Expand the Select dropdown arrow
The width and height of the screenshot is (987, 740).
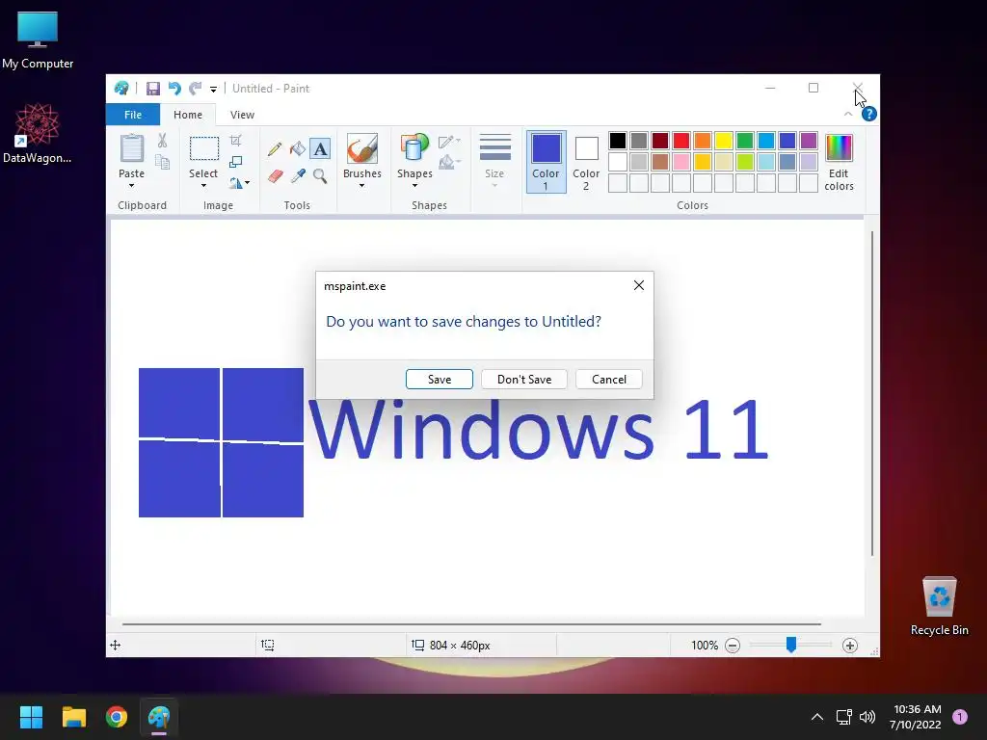click(203, 186)
